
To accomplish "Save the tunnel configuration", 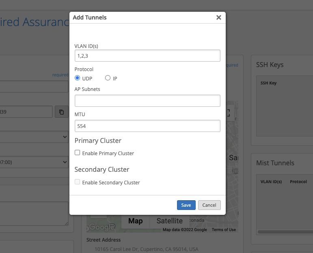I will point(186,205).
